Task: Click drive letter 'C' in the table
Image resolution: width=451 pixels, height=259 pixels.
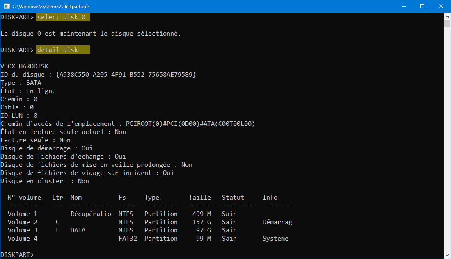Action: [x=57, y=222]
